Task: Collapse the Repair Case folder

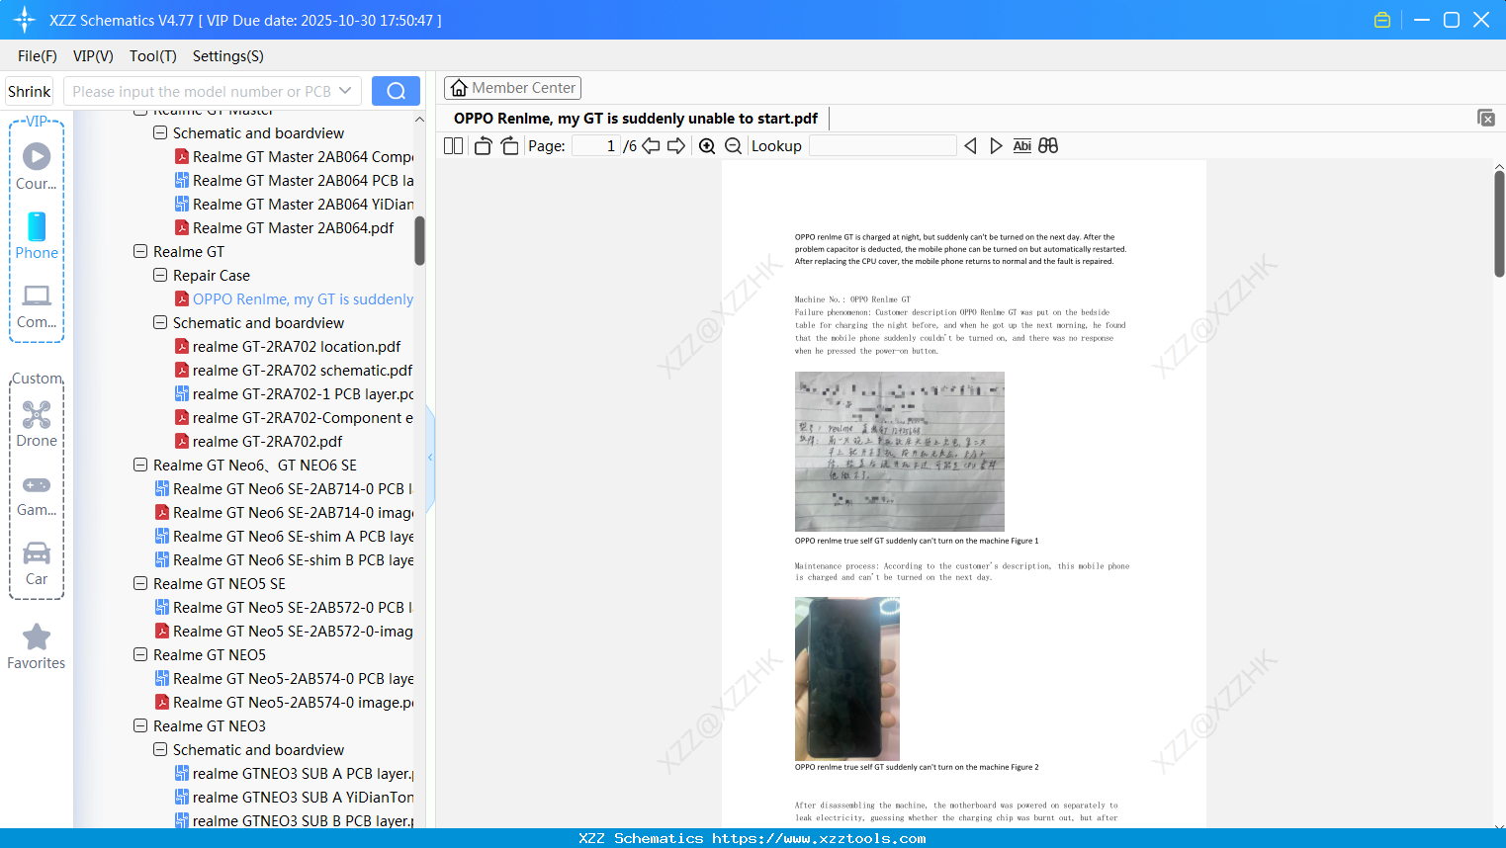Action: tap(160, 276)
